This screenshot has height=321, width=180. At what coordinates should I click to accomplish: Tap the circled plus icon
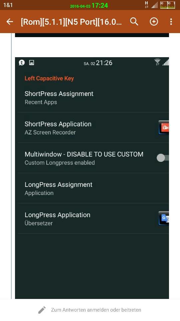154,21
